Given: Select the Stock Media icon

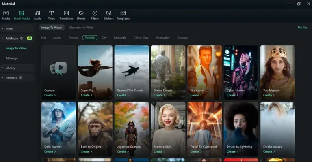Looking at the screenshot, I should point(22,13).
